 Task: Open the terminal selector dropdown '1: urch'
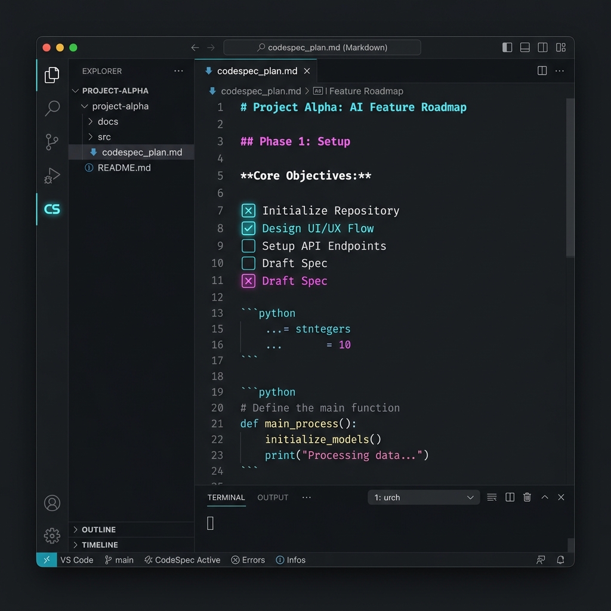pos(424,497)
